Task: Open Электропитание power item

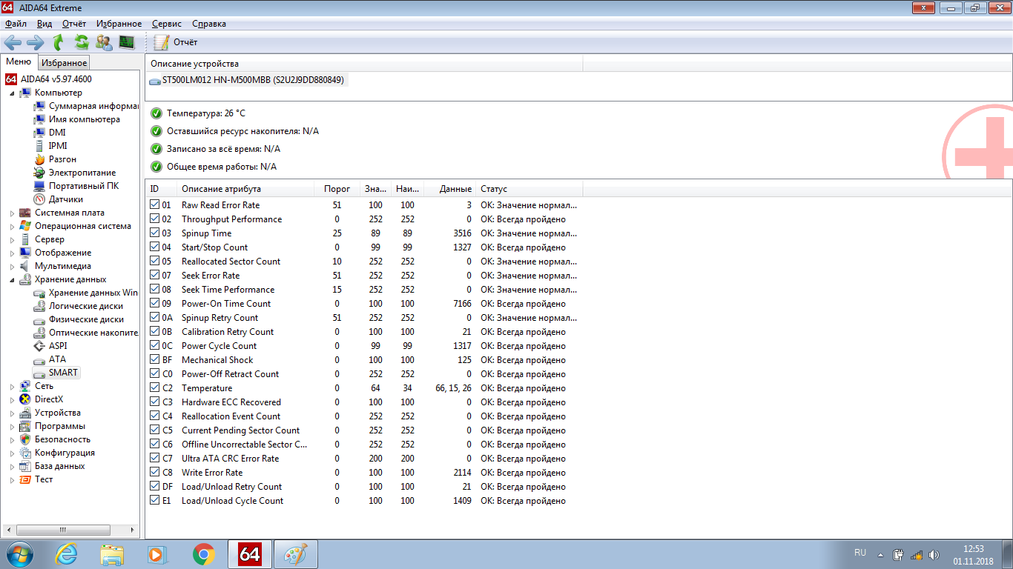Action: [82, 173]
